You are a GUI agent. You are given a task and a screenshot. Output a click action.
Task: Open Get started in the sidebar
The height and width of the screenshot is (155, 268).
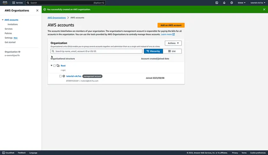click(10, 42)
